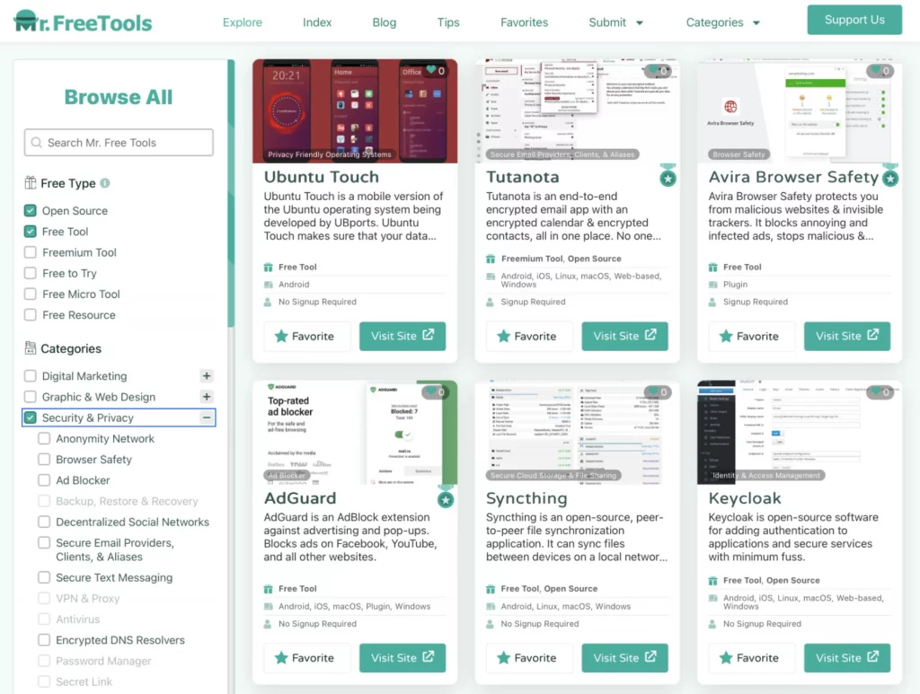The width and height of the screenshot is (920, 694).
Task: Open the Index page
Action: point(317,22)
